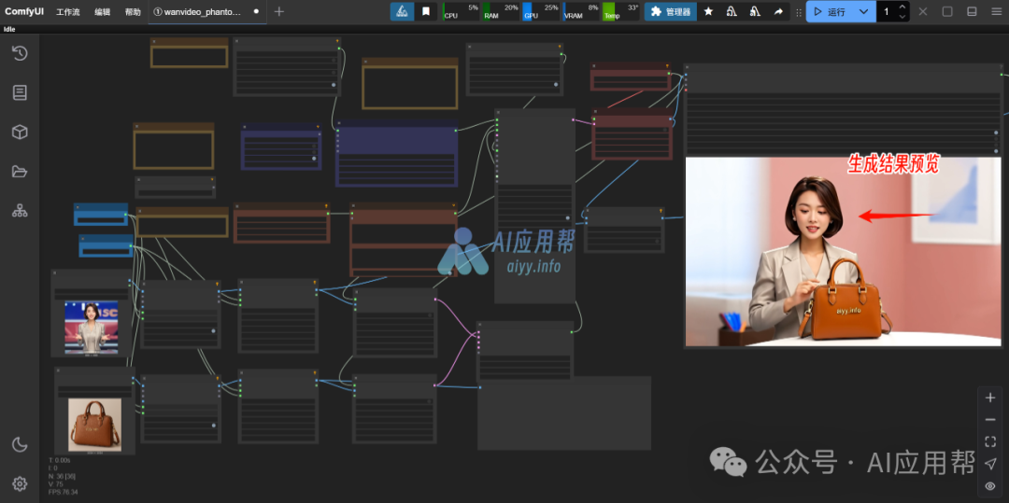Image resolution: width=1009 pixels, height=503 pixels.
Task: Click the second icon right of the star
Action: pos(755,11)
